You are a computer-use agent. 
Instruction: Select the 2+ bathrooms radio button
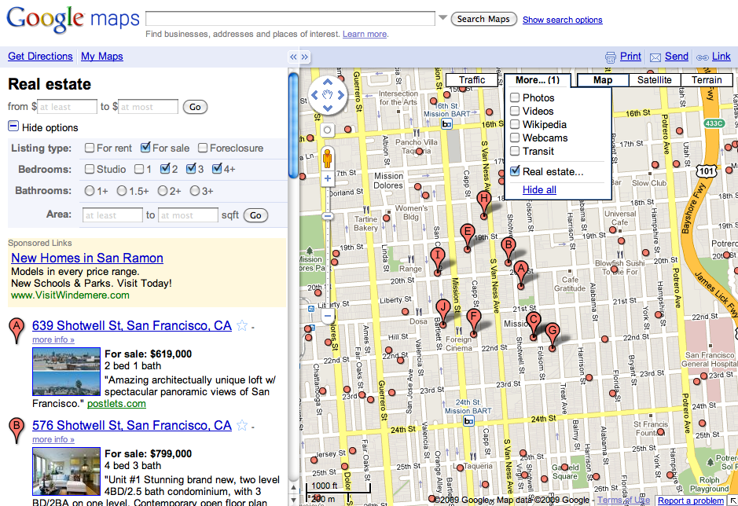coord(163,191)
